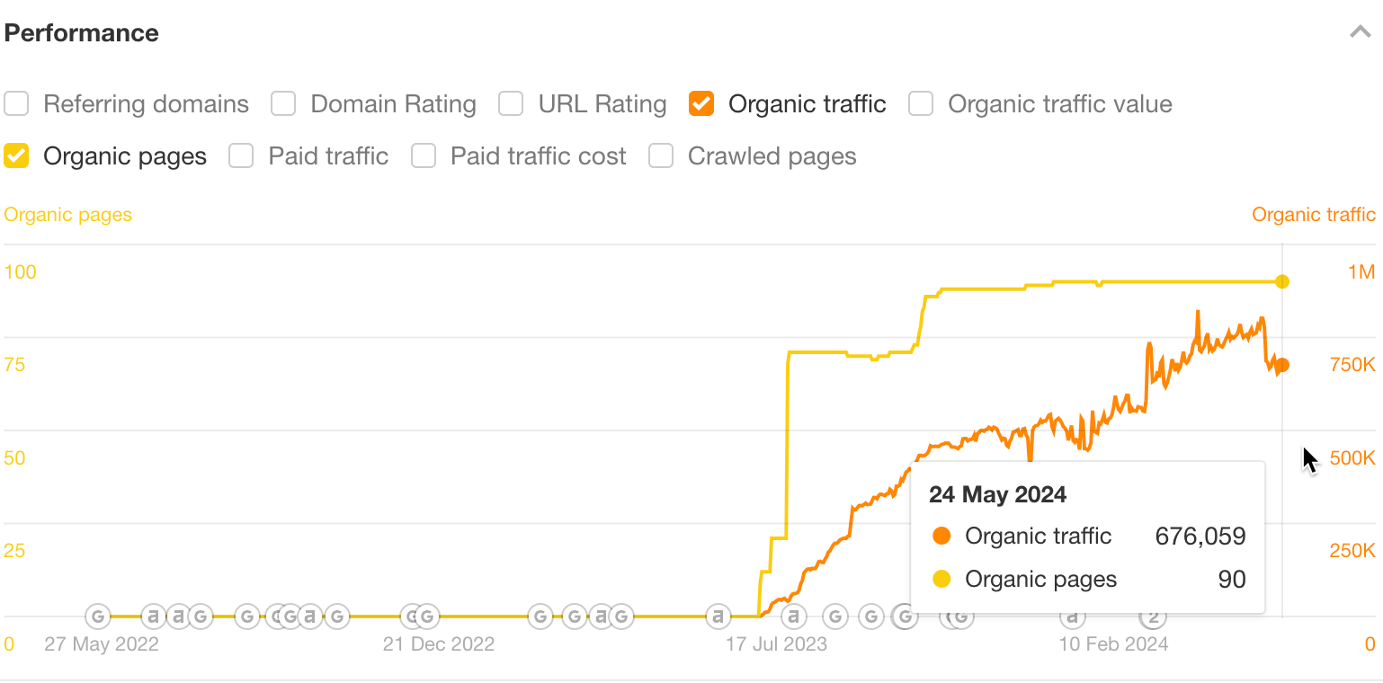Collapse the Performance section using the chevron
The image size is (1383, 683).
[1359, 31]
